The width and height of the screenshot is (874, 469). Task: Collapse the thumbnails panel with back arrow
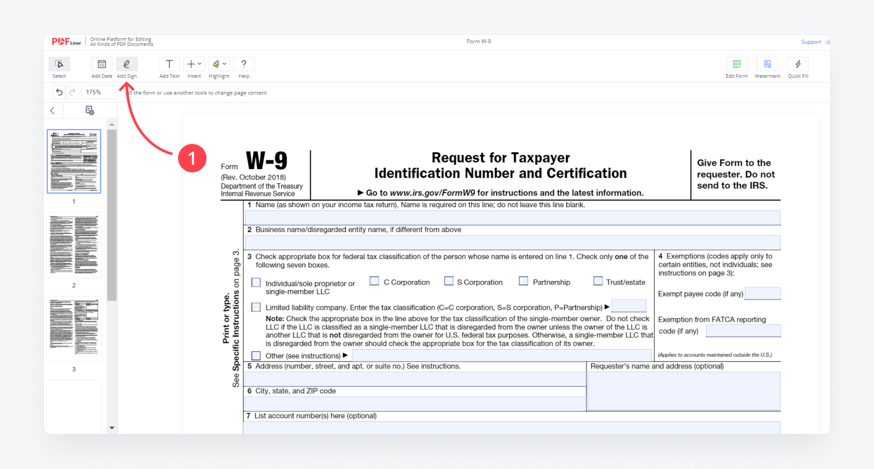pyautogui.click(x=52, y=110)
